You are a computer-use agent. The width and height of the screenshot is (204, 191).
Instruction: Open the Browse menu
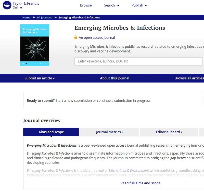pyautogui.click(x=86, y=5)
